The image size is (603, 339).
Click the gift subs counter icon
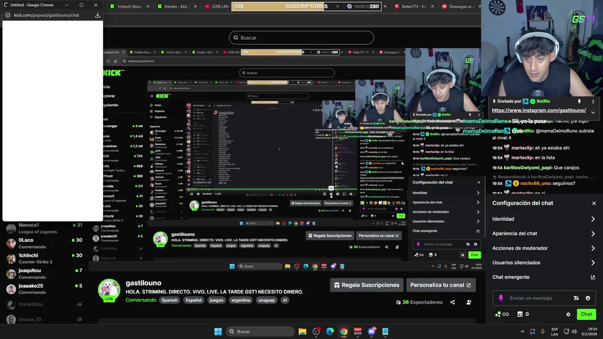(x=523, y=314)
